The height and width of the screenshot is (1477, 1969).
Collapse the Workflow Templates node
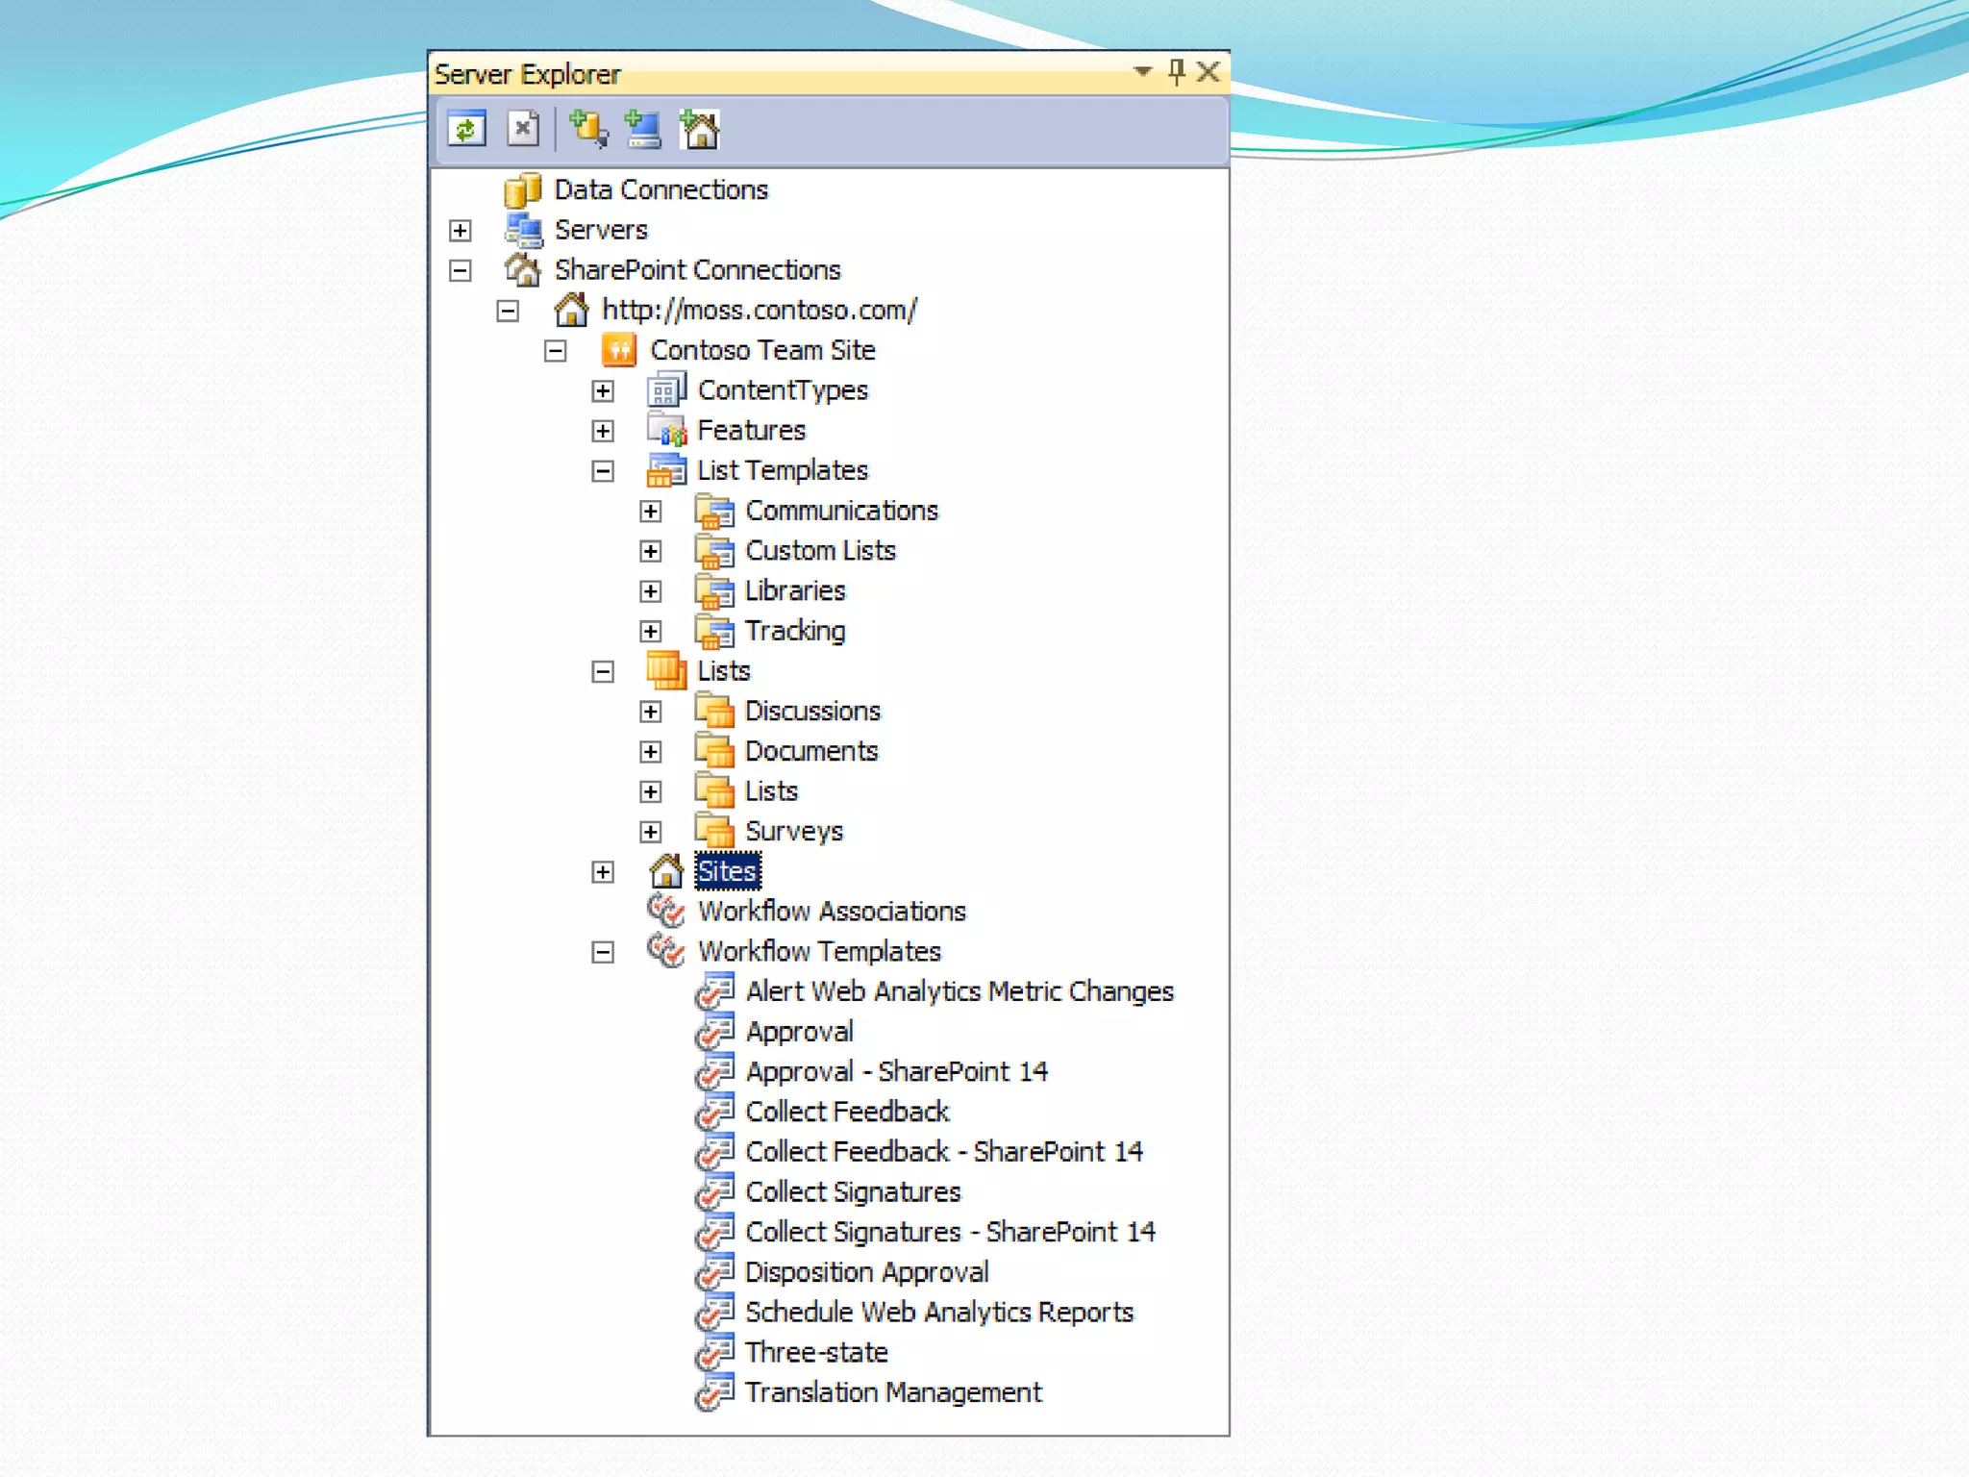click(x=603, y=952)
